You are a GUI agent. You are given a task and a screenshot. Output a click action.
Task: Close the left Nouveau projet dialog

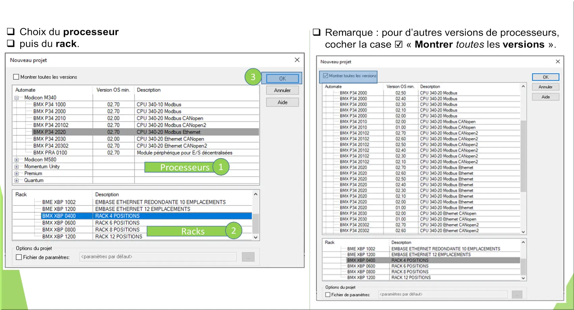point(297,60)
